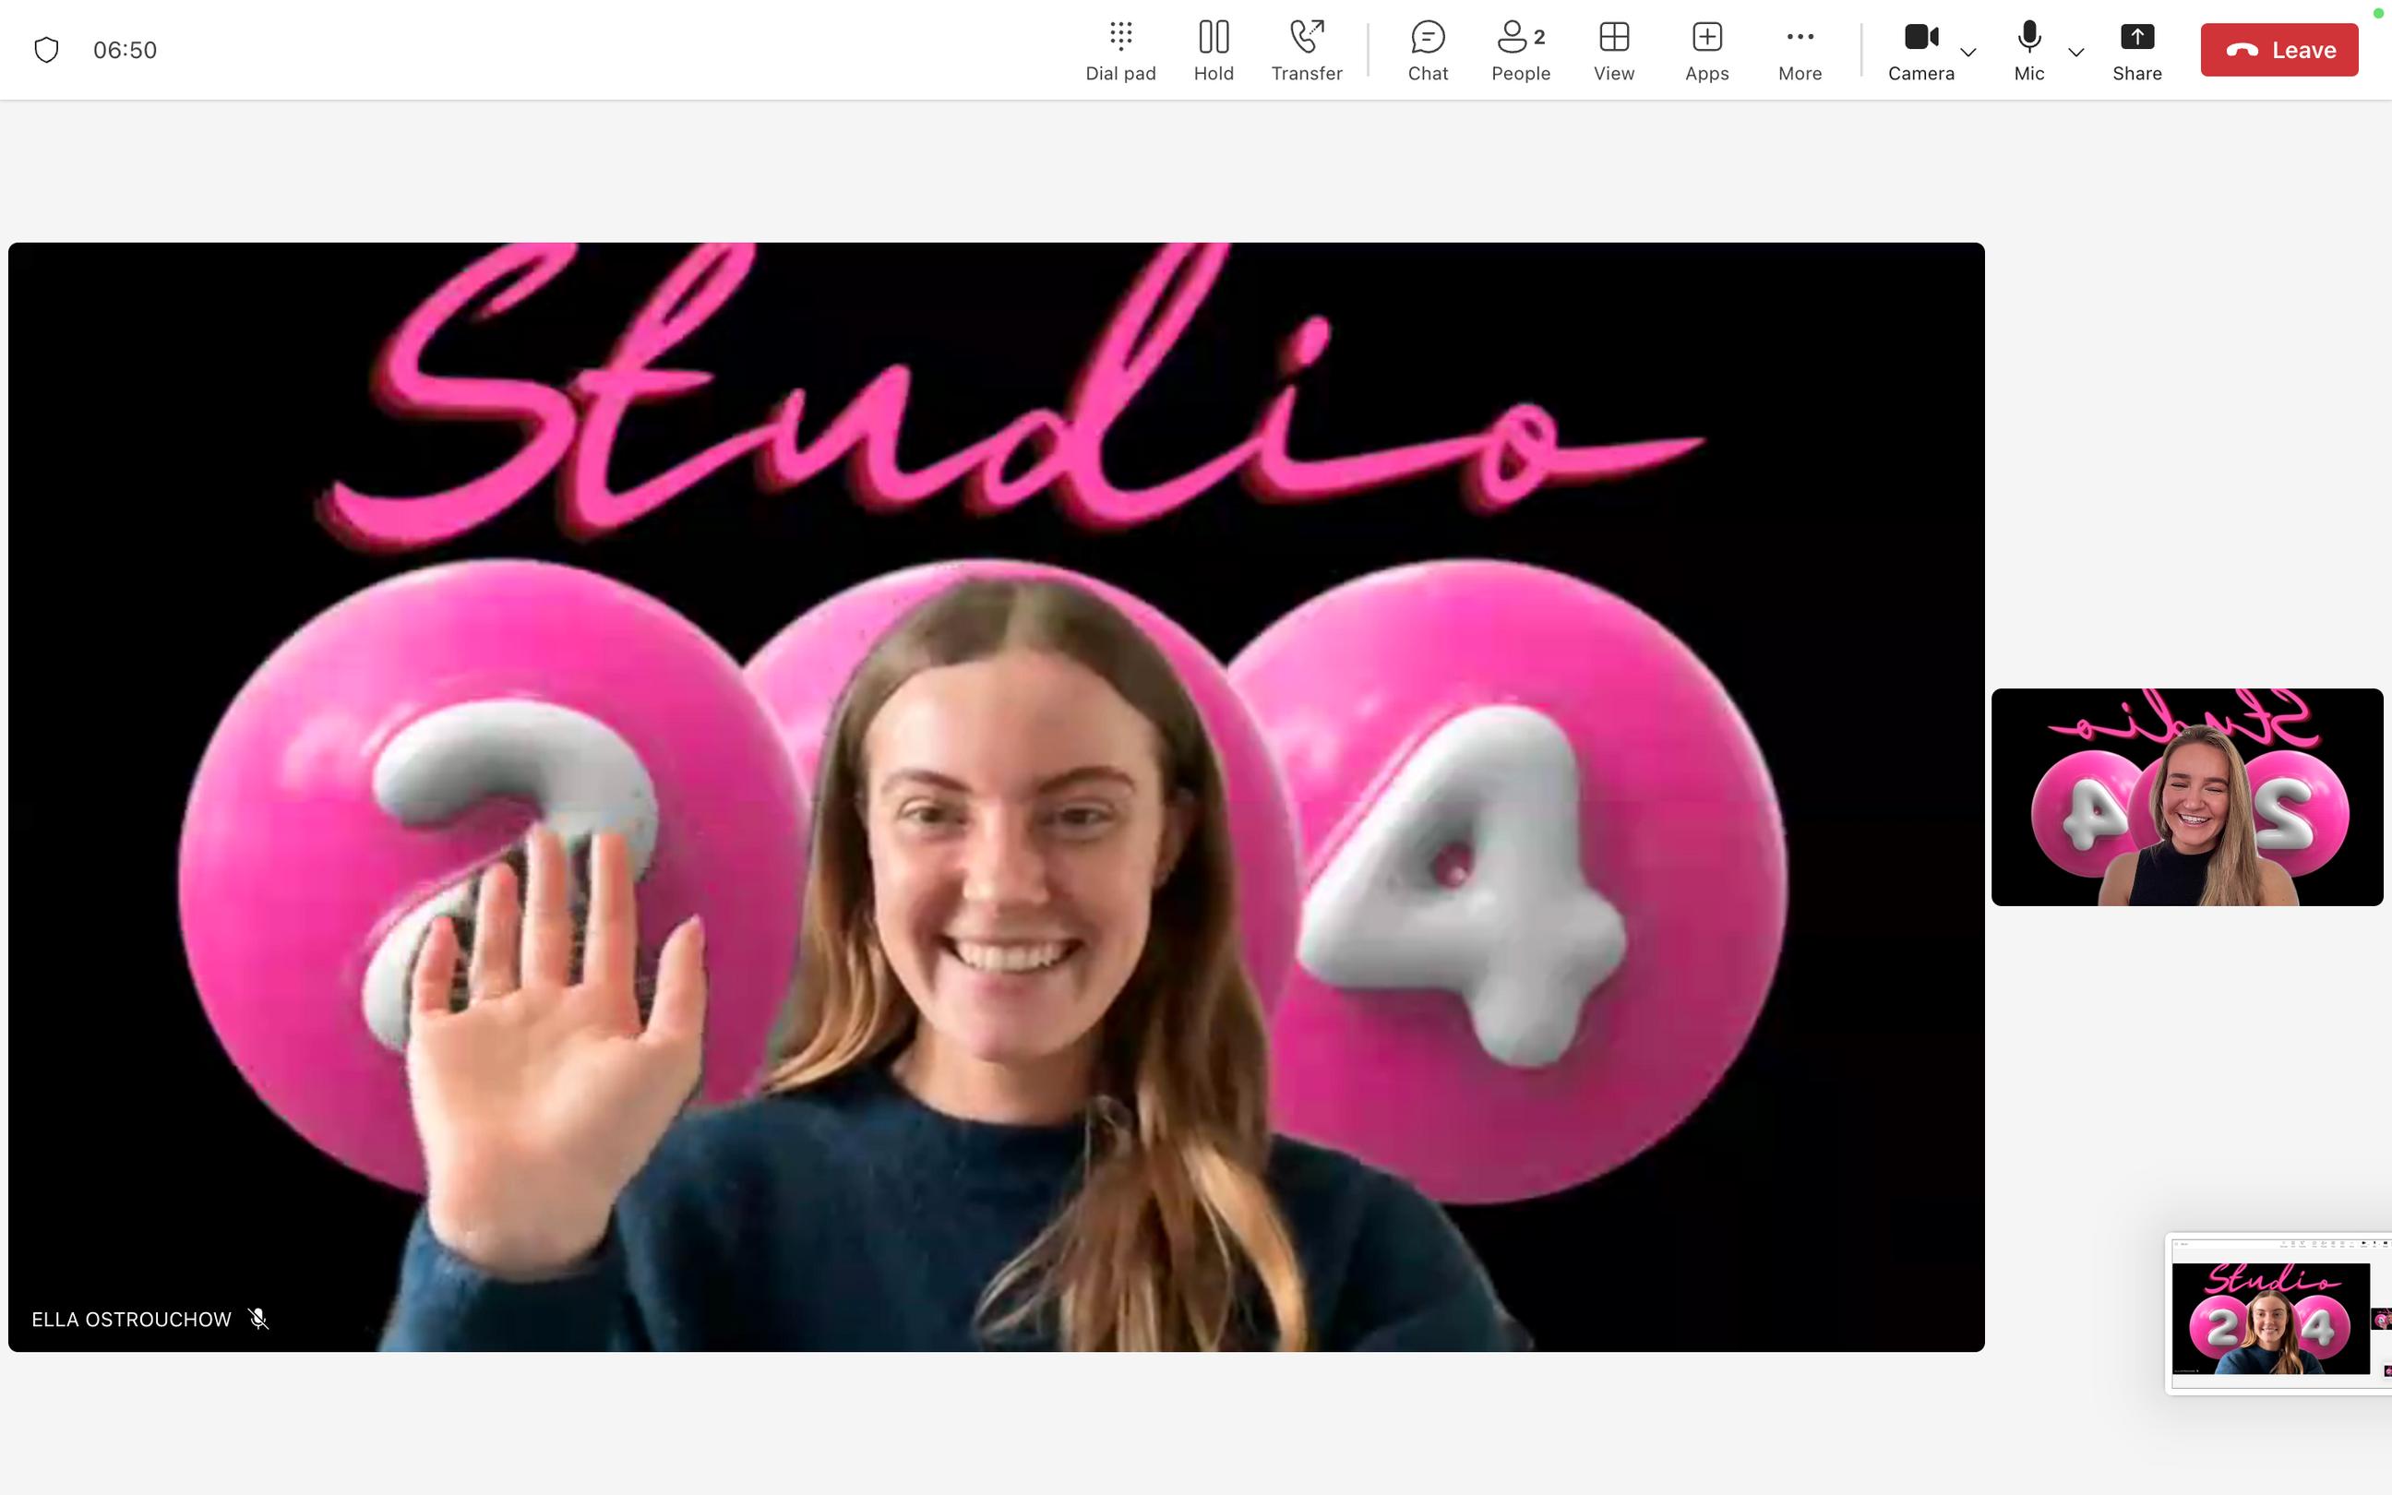The image size is (2392, 1495).
Task: Put the call on Hold
Action: (1213, 51)
